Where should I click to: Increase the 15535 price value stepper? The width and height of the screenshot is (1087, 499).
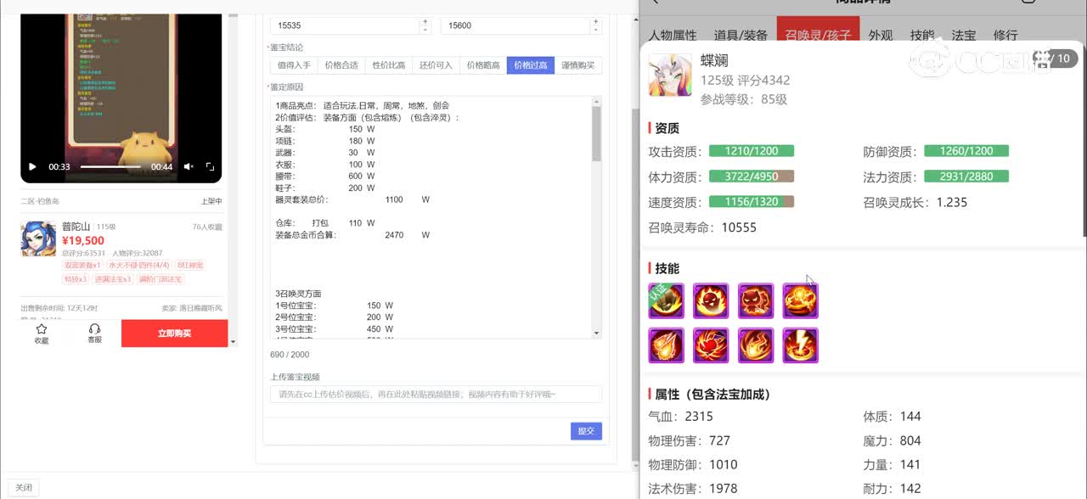425,22
